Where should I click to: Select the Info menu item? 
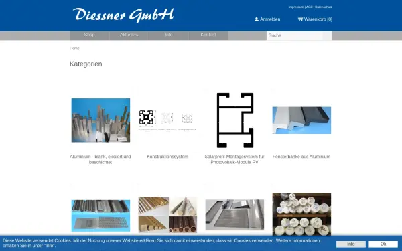(169, 35)
